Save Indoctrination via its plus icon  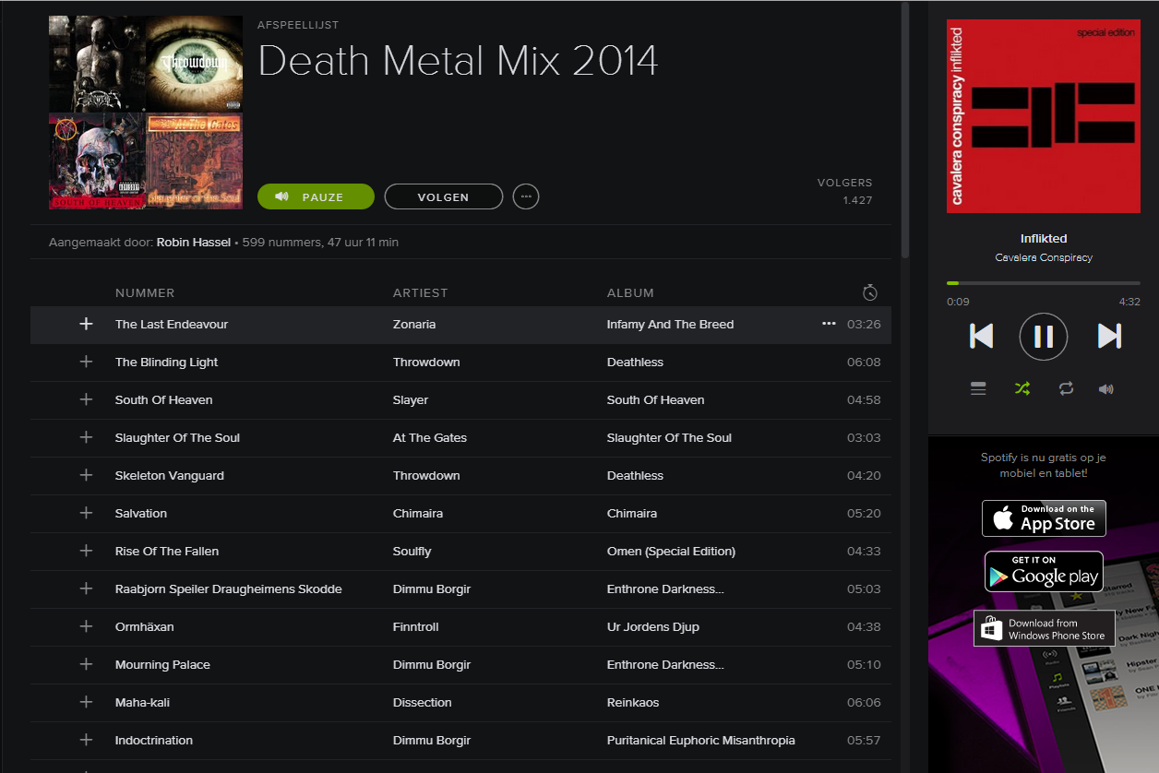click(x=86, y=740)
